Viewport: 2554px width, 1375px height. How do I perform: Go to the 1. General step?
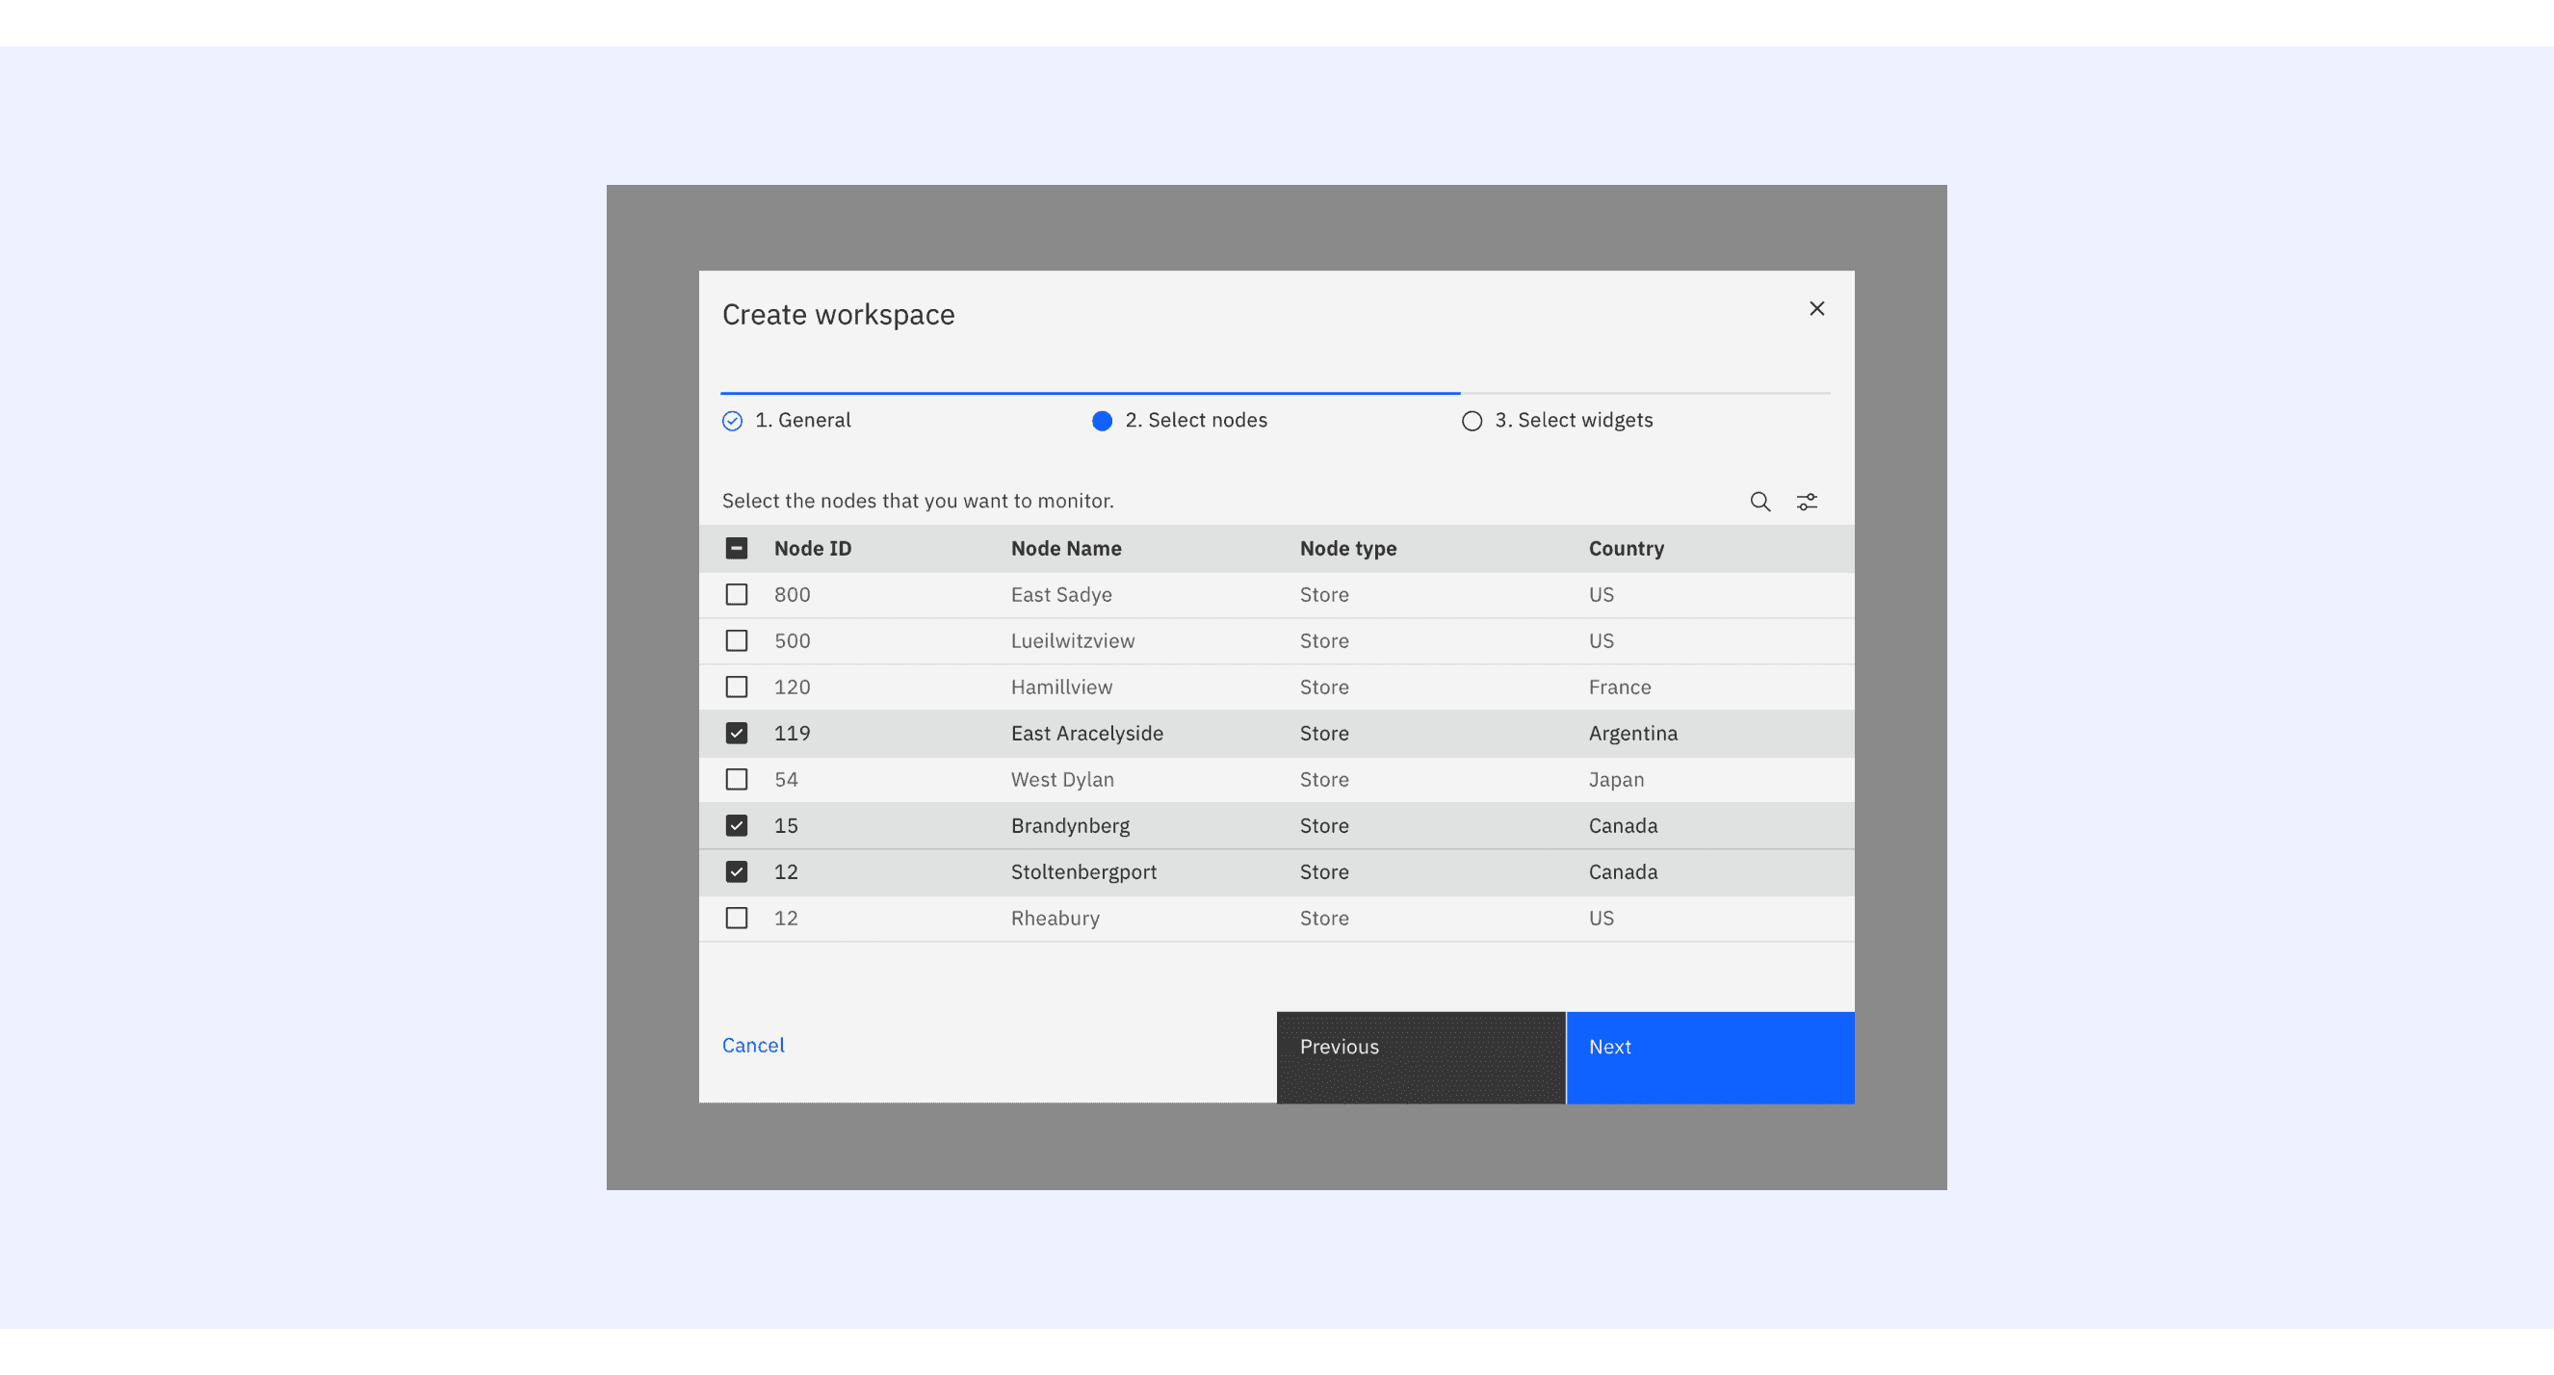(x=802, y=421)
